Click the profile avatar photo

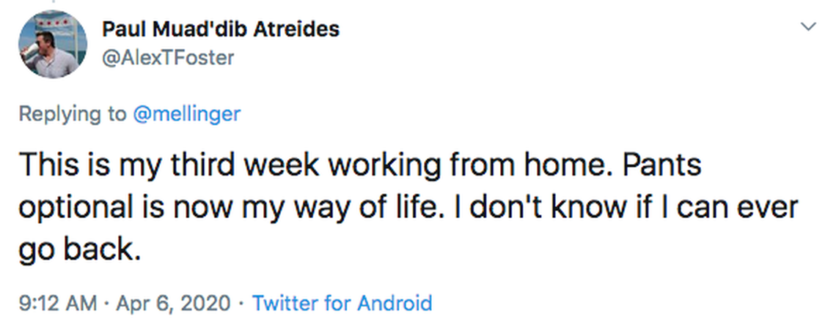coord(49,45)
